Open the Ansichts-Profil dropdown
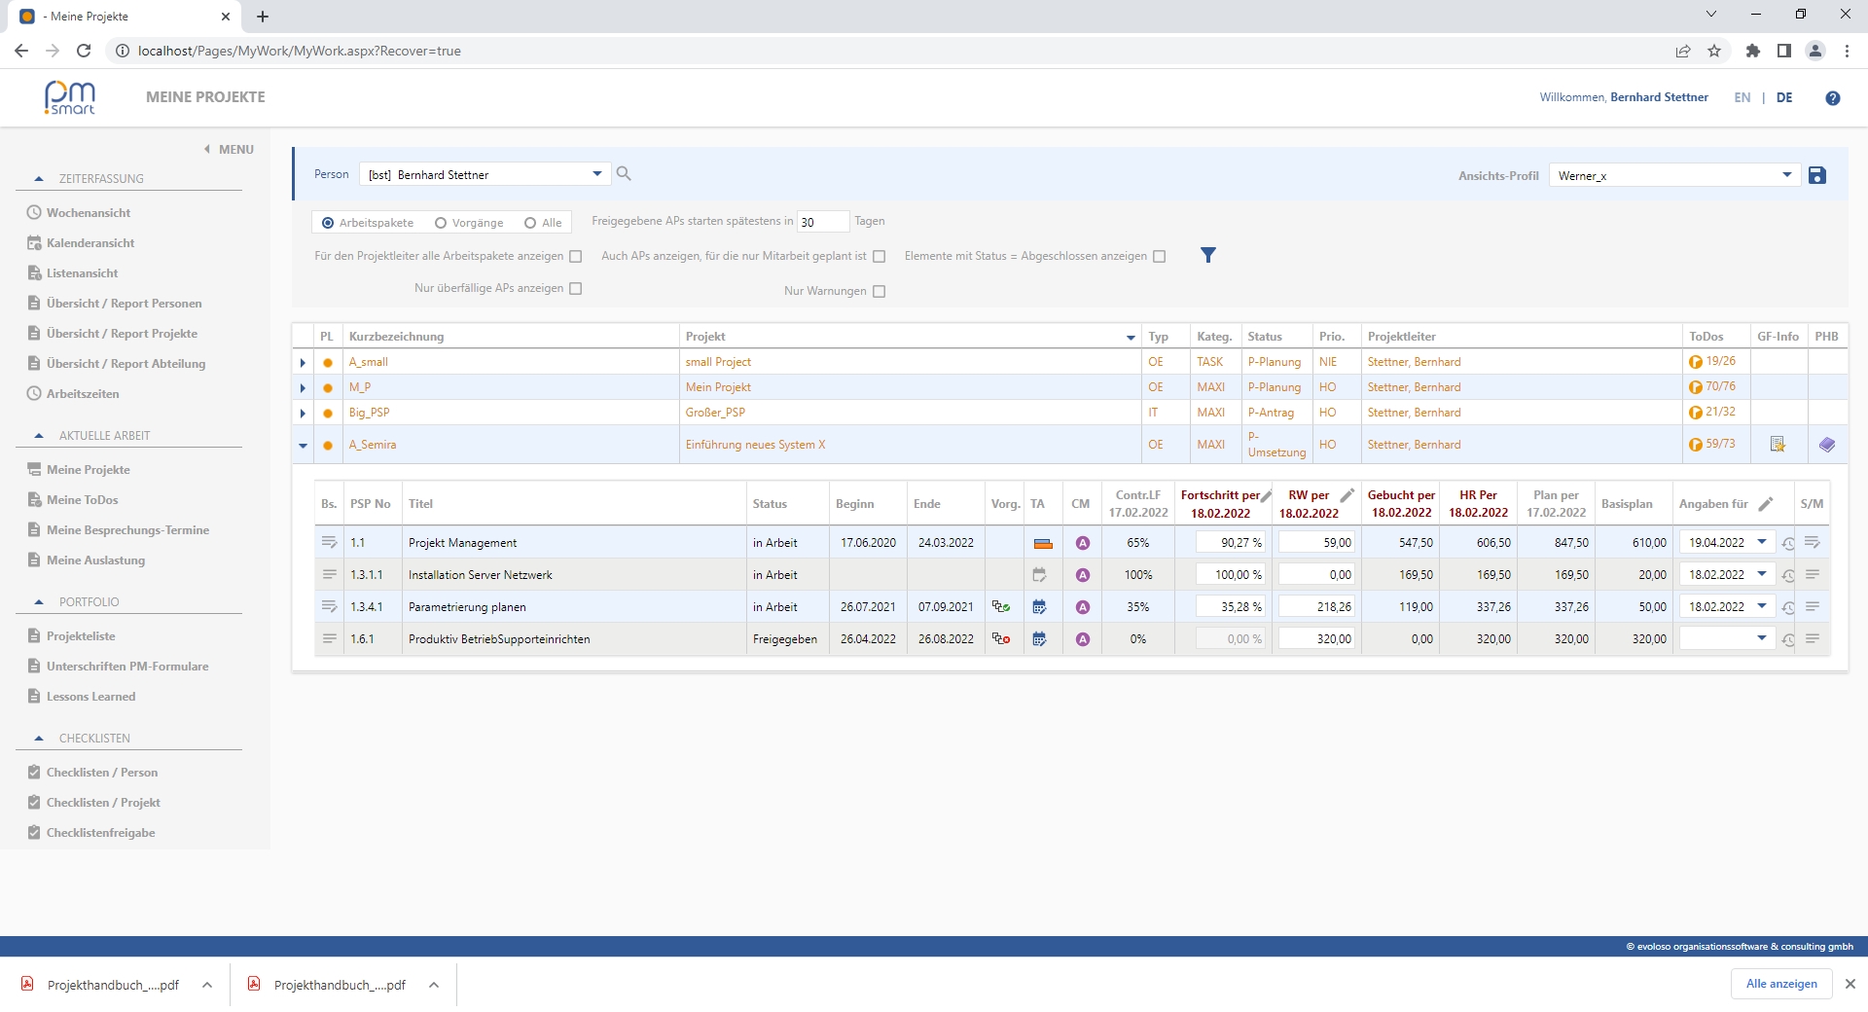1868x1012 pixels. [x=1786, y=175]
